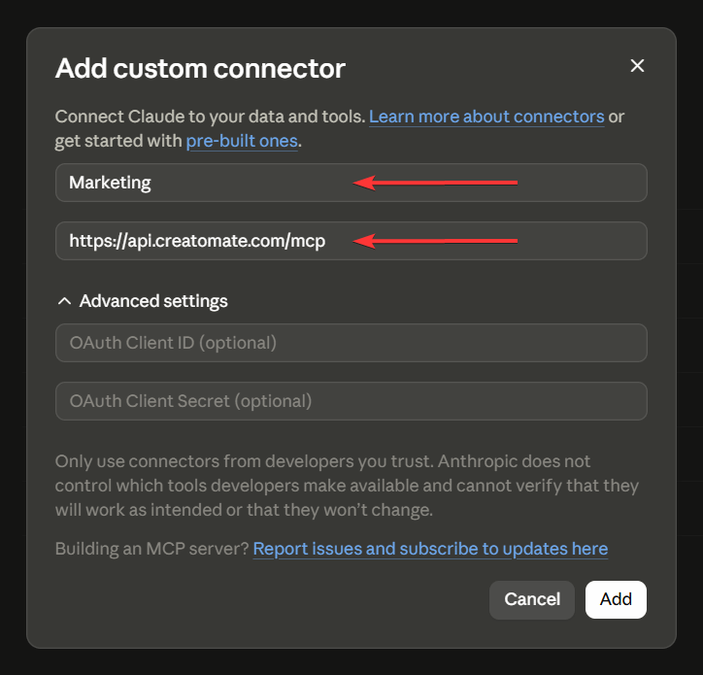Click the red arrow pointing at the URL

click(x=435, y=241)
